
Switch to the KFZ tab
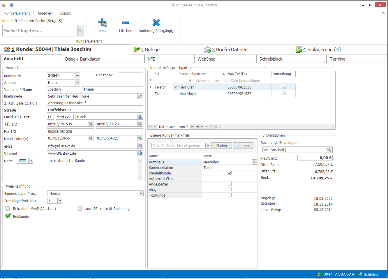pyautogui.click(x=169, y=59)
